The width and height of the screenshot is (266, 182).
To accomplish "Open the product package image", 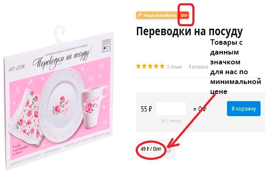I will (x=59, y=98).
